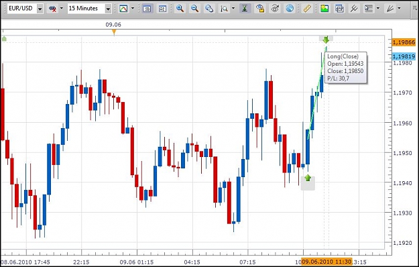Click the 1,1970 price axis label
The image size is (419, 267).
click(402, 93)
